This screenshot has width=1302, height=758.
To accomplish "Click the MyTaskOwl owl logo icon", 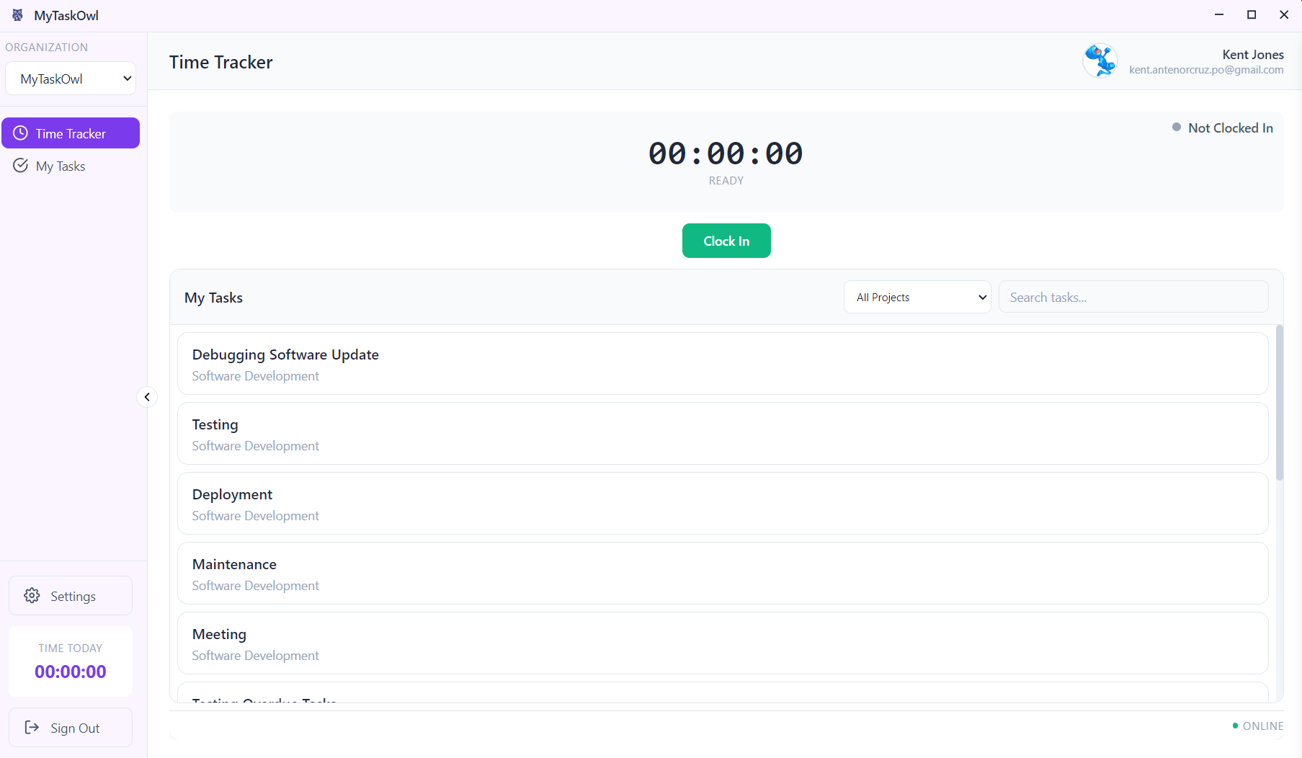I will click(17, 15).
